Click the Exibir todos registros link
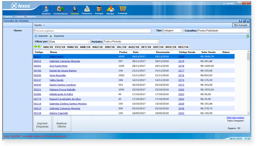257x147 pixels. click(x=235, y=118)
